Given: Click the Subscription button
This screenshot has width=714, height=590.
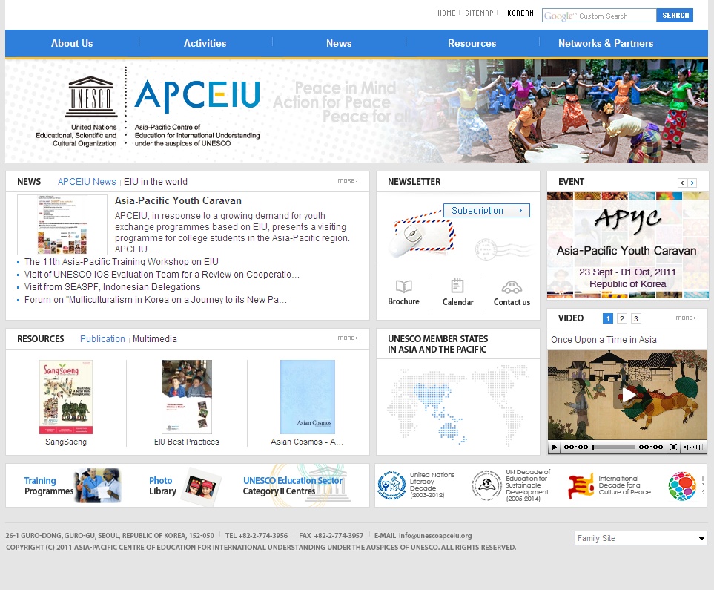Looking at the screenshot, I should pos(486,210).
